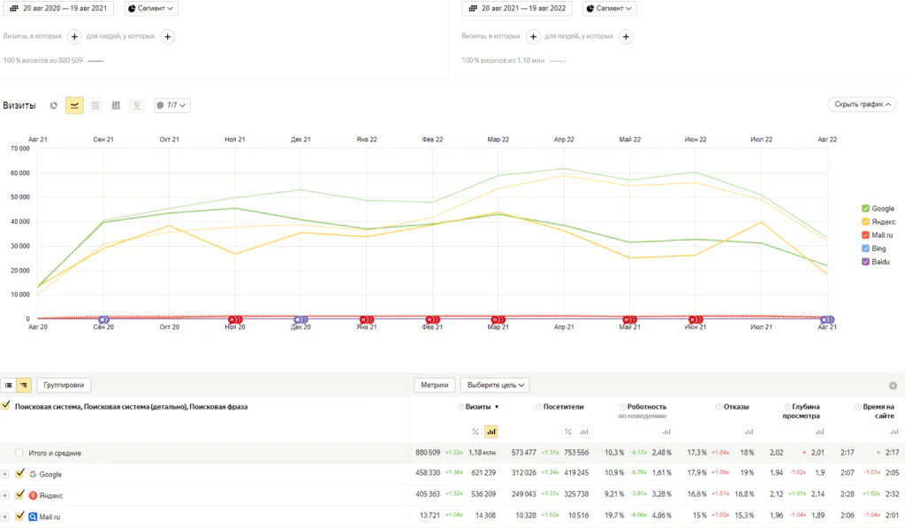Screen dimensions: 905x528
Task: Open date range 20 авг 2021 — 19 авг 2022
Action: tap(517, 9)
